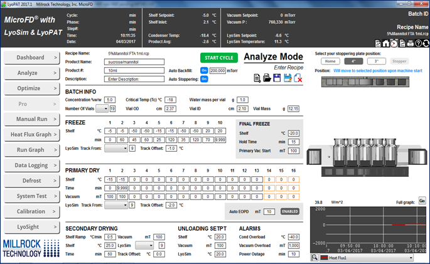The height and width of the screenshot is (264, 430).
Task: Click the Home icon in header toolbar
Action: coord(386,43)
